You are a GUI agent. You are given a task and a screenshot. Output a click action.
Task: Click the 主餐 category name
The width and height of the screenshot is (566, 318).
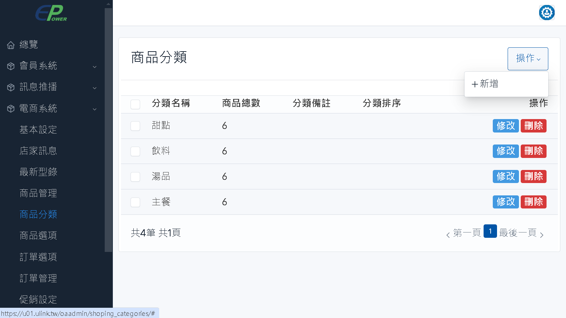coord(161,202)
